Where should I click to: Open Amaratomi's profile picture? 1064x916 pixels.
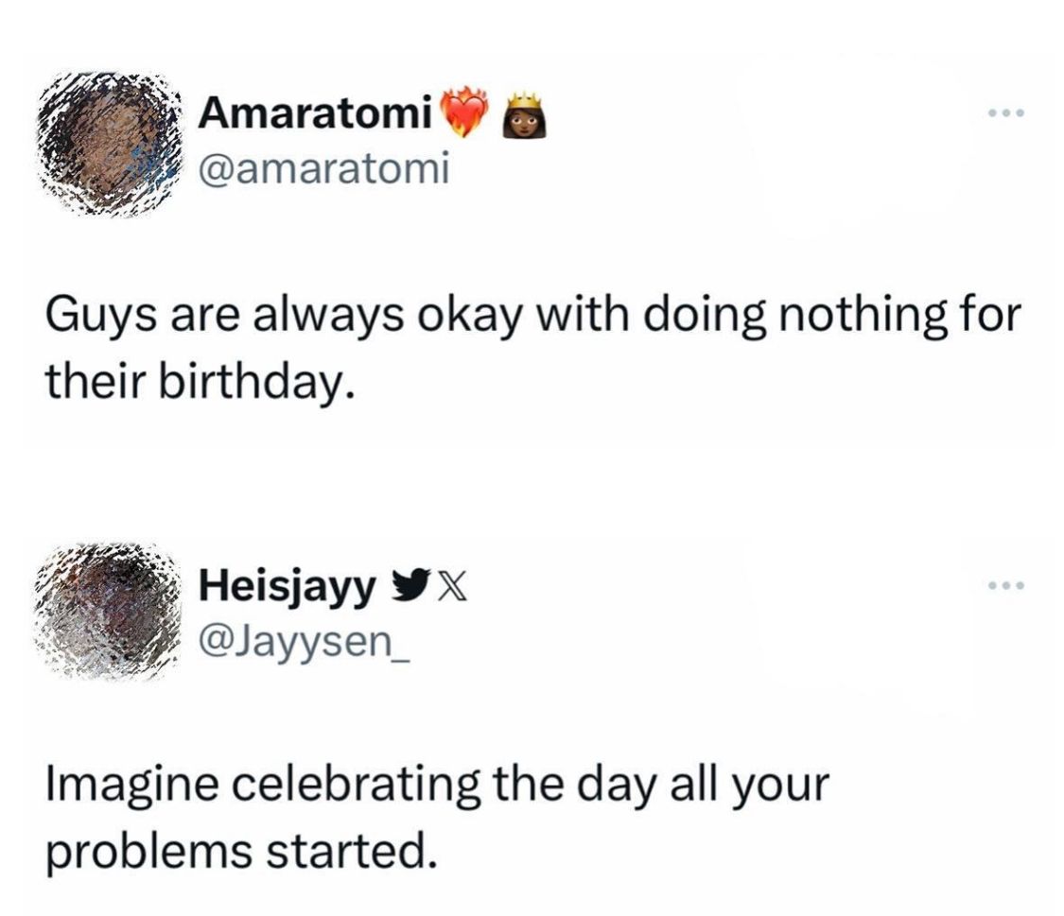105,143
